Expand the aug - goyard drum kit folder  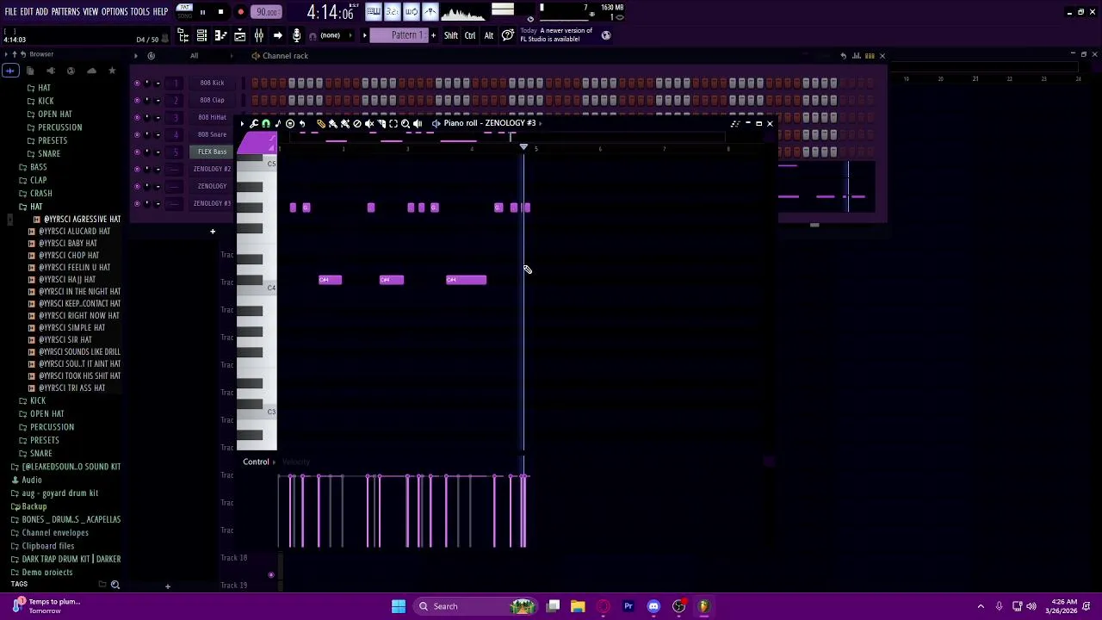click(59, 493)
